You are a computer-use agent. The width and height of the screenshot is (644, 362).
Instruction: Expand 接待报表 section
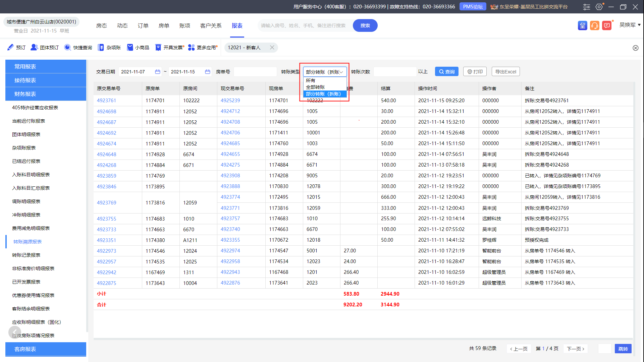pos(46,80)
